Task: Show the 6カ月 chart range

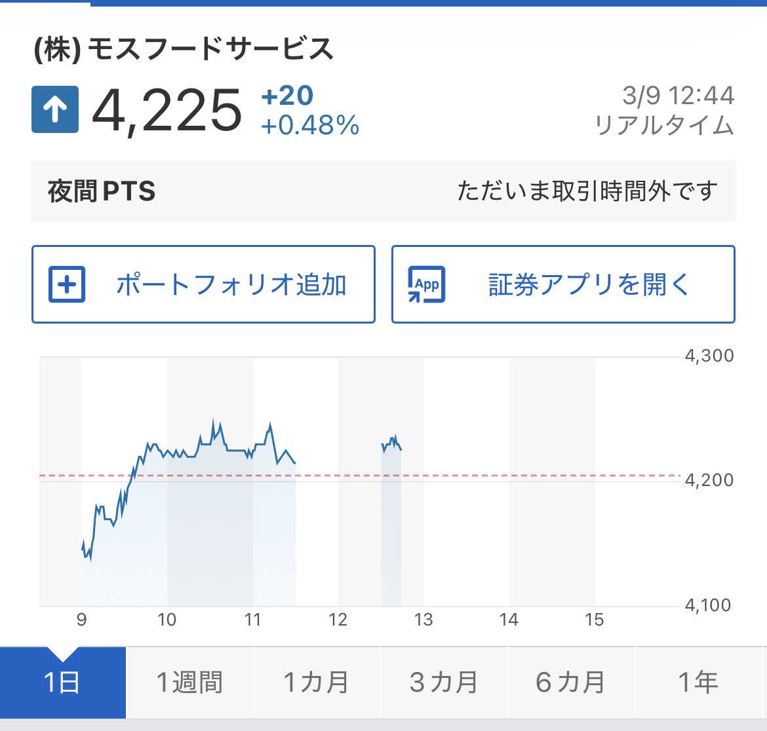Action: (570, 683)
